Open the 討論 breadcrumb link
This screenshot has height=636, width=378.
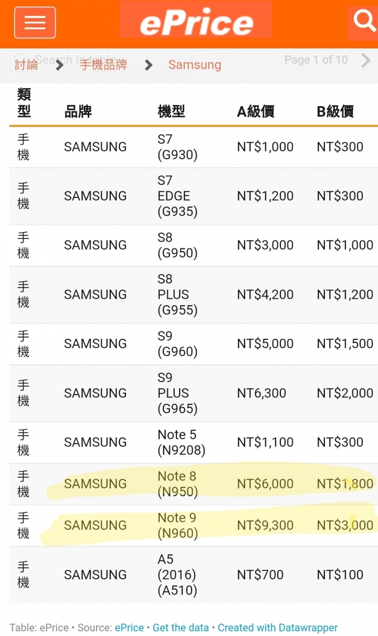[x=26, y=65]
